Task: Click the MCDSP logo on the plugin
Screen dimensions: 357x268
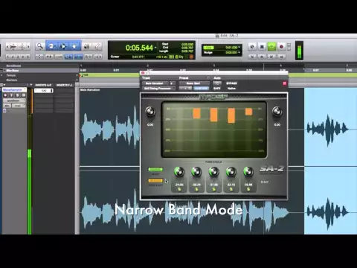Action: (x=213, y=97)
